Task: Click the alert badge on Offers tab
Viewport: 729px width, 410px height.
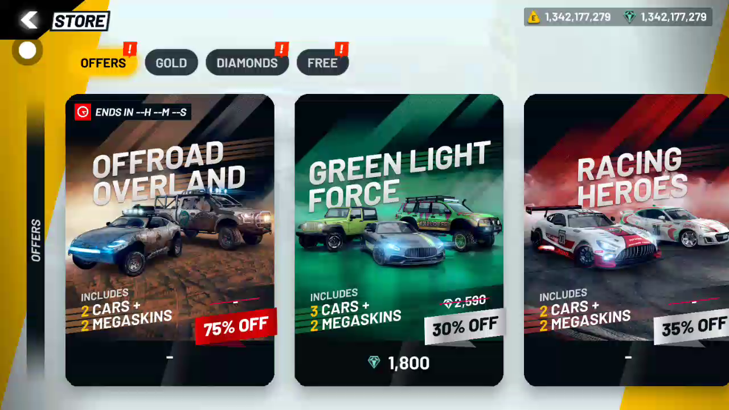Action: [130, 50]
